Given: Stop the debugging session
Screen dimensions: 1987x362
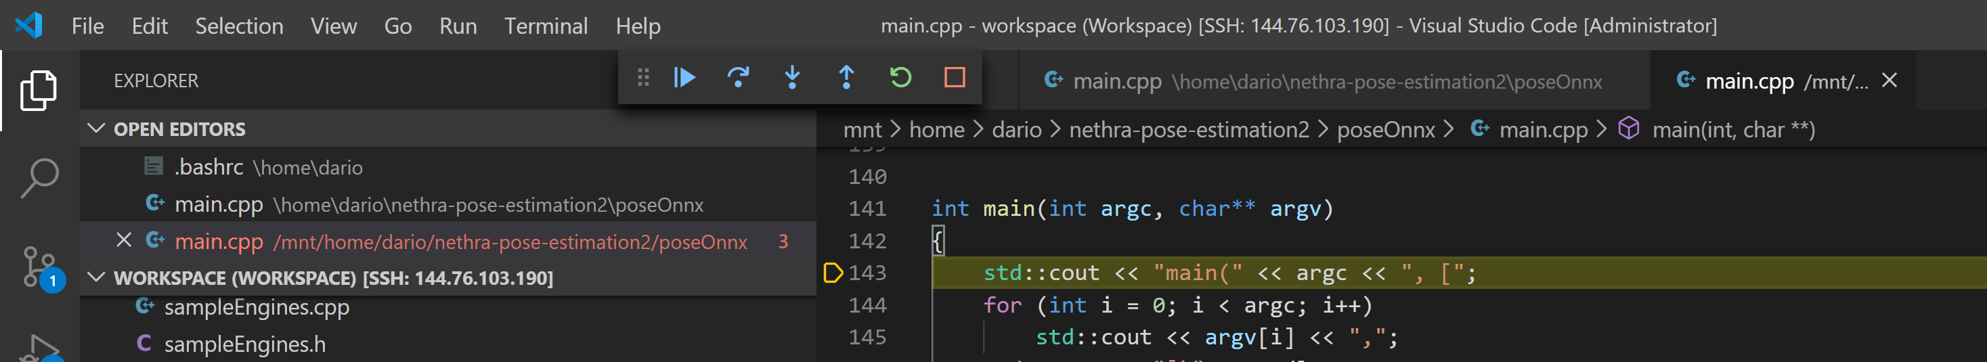Looking at the screenshot, I should [x=954, y=77].
